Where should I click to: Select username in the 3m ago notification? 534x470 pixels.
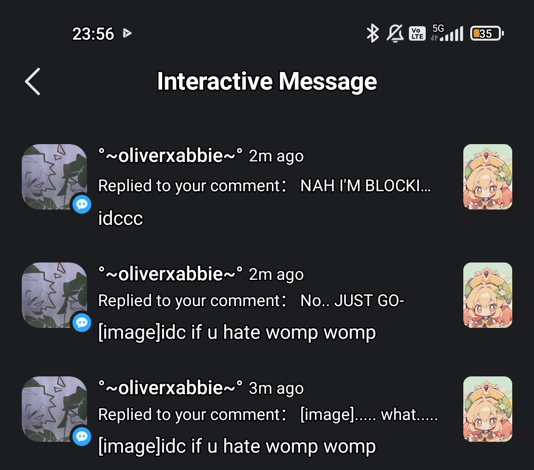click(170, 388)
